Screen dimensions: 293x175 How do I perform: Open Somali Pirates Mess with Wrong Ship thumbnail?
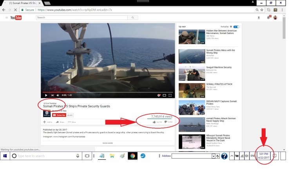click(x=192, y=56)
